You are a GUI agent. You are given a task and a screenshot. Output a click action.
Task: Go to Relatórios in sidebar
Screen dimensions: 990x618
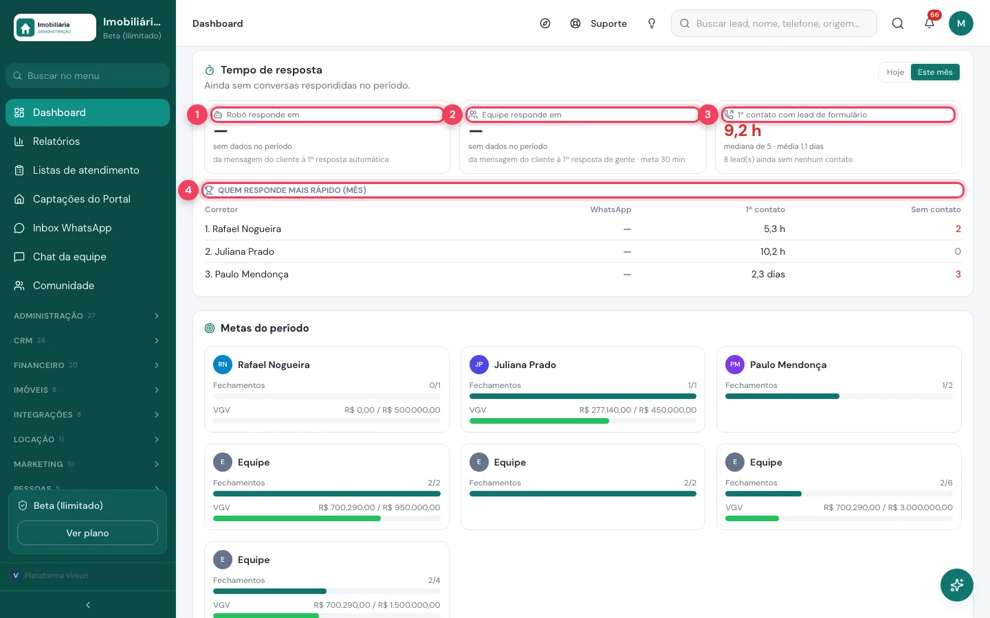(x=87, y=141)
